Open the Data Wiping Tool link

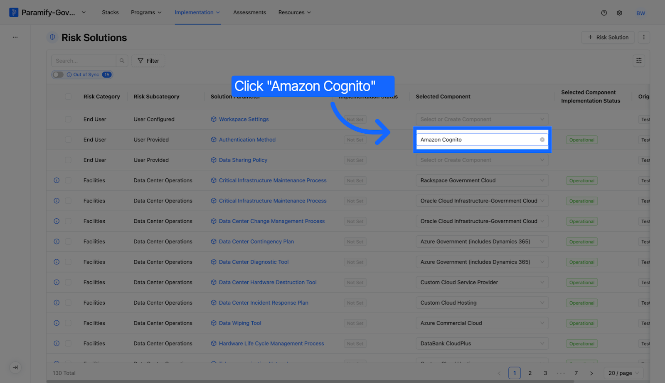click(x=240, y=323)
